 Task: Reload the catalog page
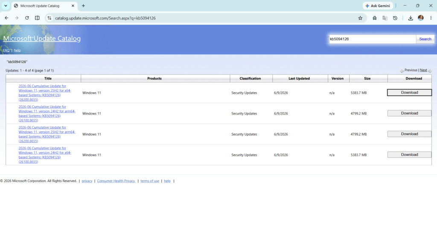(27, 18)
